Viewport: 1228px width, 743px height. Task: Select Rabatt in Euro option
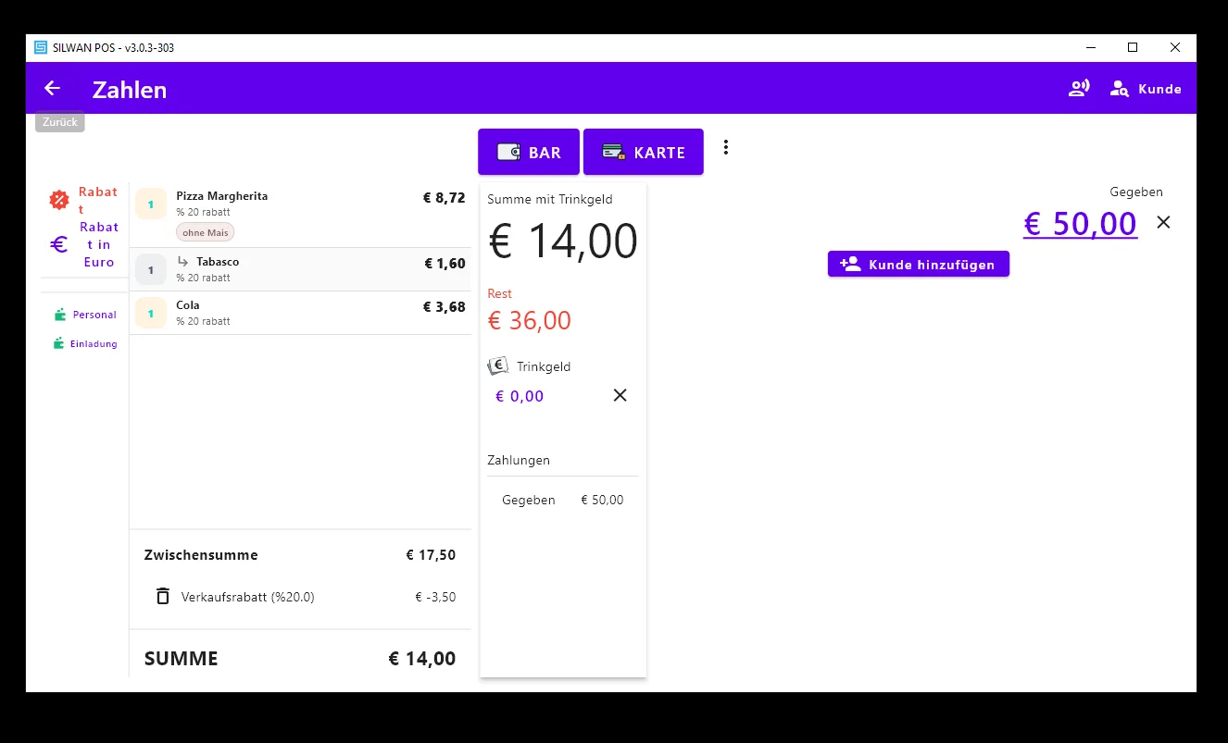pos(84,244)
